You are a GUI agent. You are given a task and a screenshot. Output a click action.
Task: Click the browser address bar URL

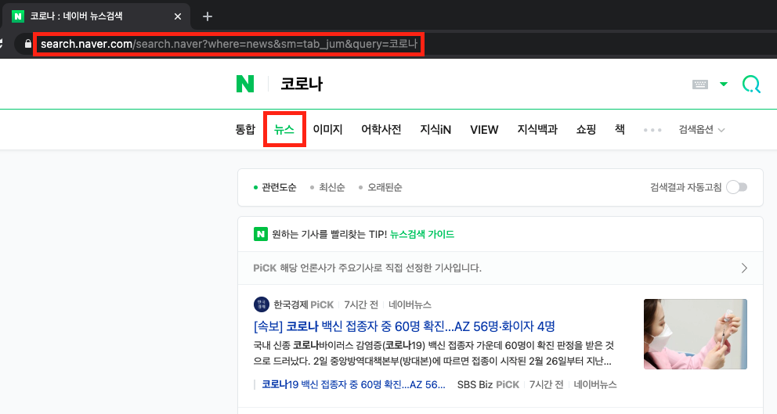click(x=229, y=44)
